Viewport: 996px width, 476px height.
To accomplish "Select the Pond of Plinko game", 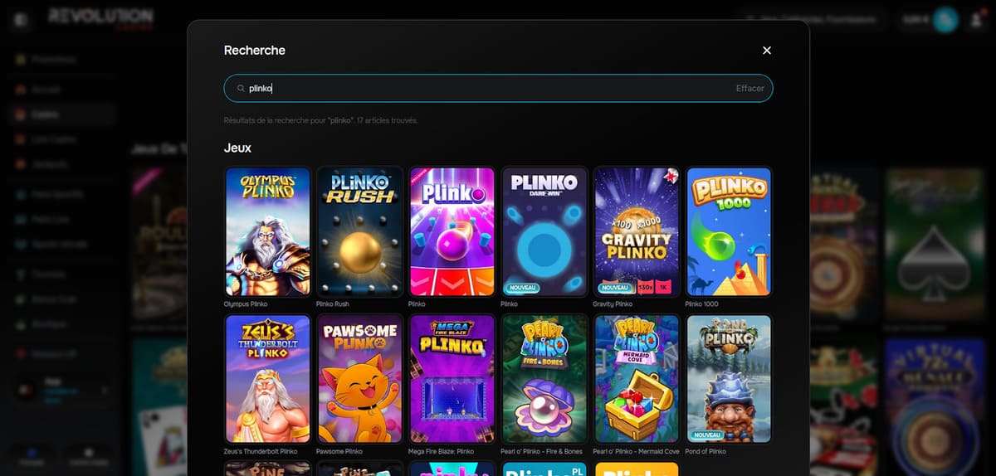I will pos(729,379).
